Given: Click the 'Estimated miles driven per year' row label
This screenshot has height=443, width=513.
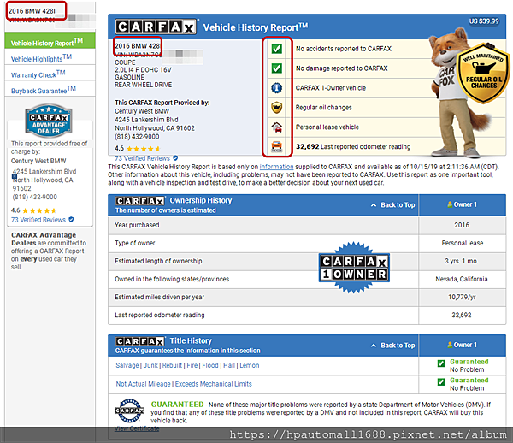Looking at the screenshot, I should [x=159, y=297].
